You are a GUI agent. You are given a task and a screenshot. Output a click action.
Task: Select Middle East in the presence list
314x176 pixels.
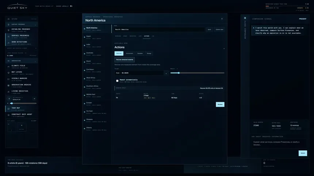click(97, 96)
